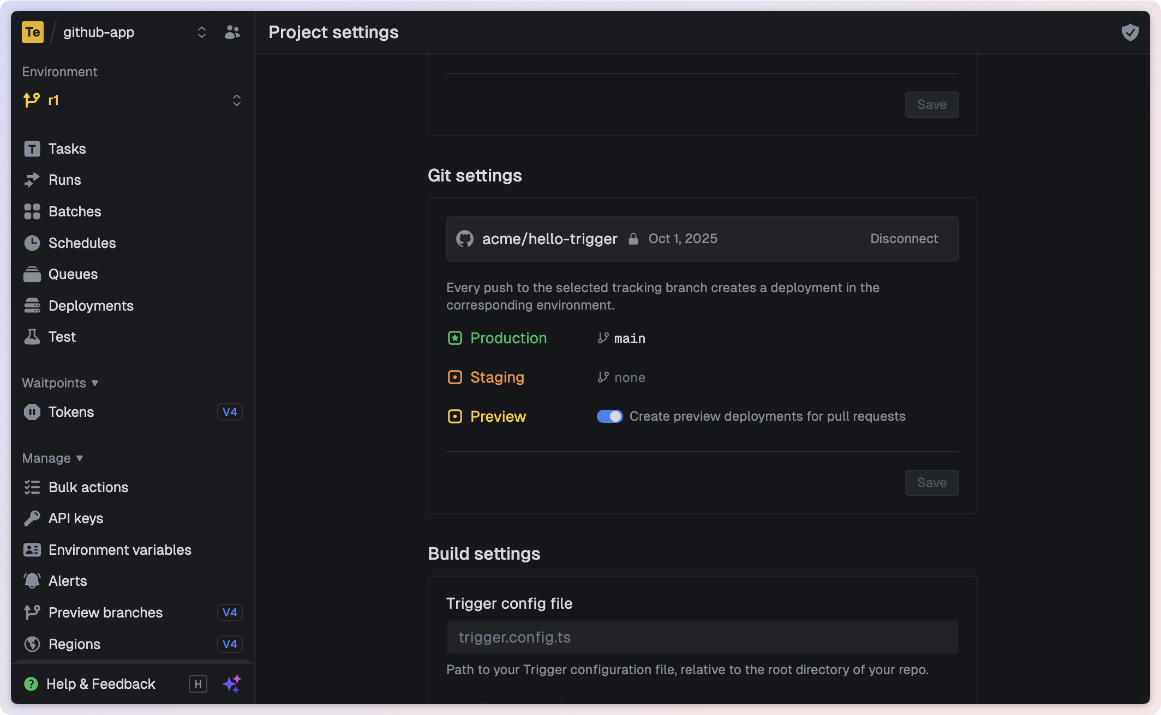1161x715 pixels.
Task: Click the GitHub logo next to acme/hello-trigger
Action: point(463,239)
